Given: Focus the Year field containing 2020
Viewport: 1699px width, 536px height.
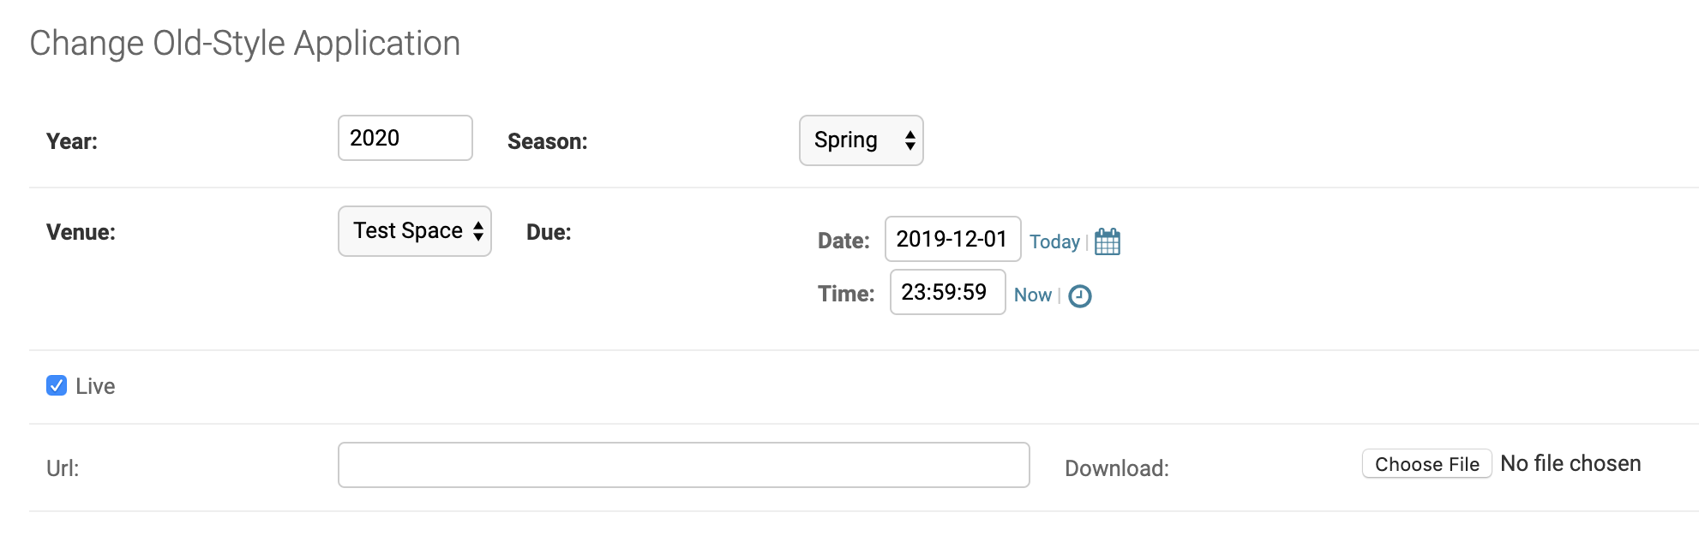Looking at the screenshot, I should (x=405, y=138).
